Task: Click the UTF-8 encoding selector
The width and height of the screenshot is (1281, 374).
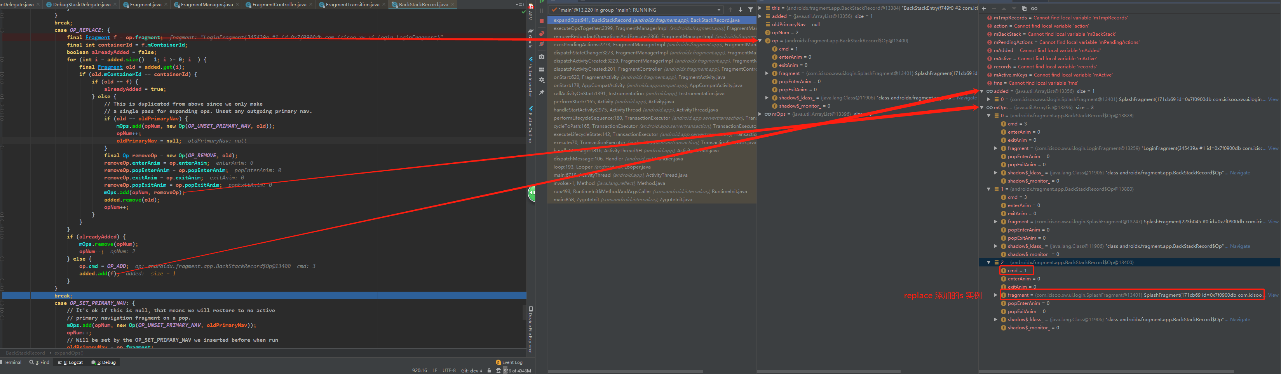Action: coord(449,370)
